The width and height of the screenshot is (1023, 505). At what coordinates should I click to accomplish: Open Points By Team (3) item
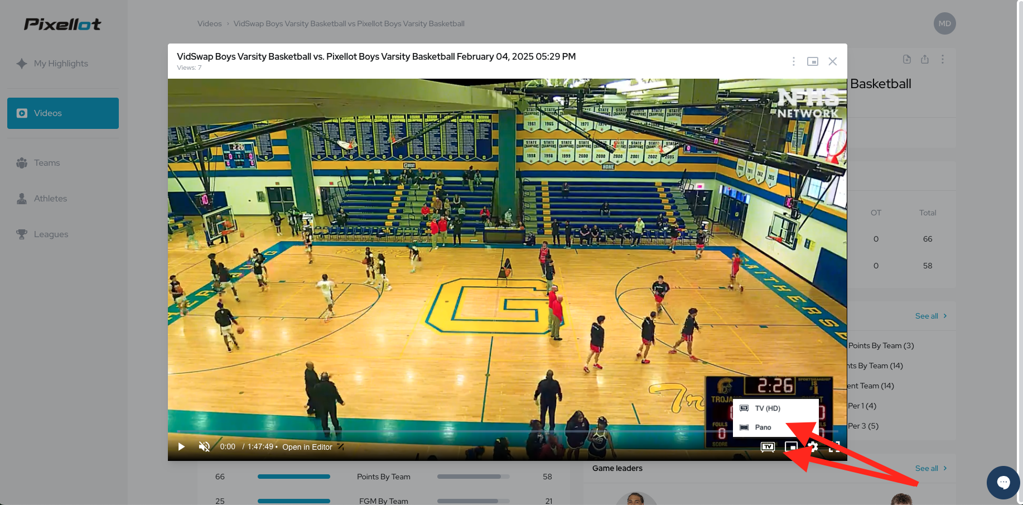pyautogui.click(x=881, y=345)
